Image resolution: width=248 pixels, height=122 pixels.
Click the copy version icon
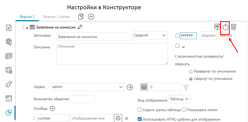pyautogui.click(x=81, y=17)
